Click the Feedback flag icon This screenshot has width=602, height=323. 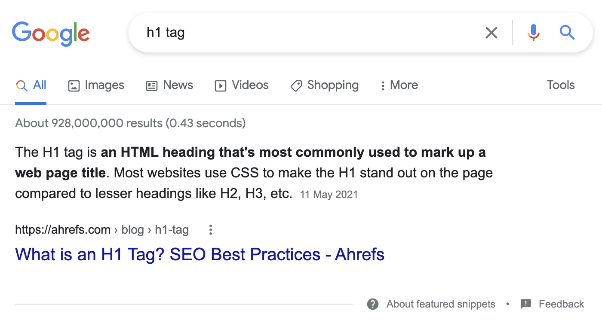point(525,304)
